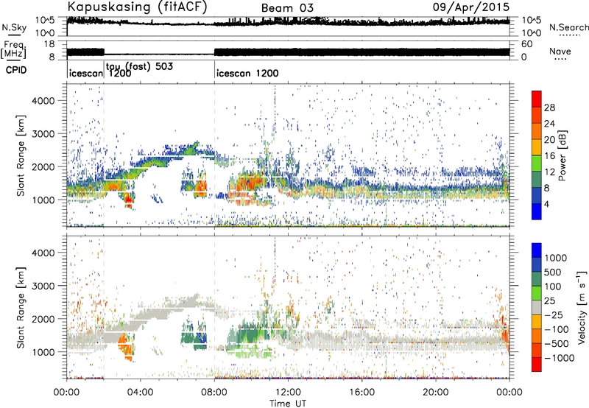Click the '3000' tick of the velocity panel
This screenshot has height=408, width=589.
pyautogui.click(x=43, y=286)
